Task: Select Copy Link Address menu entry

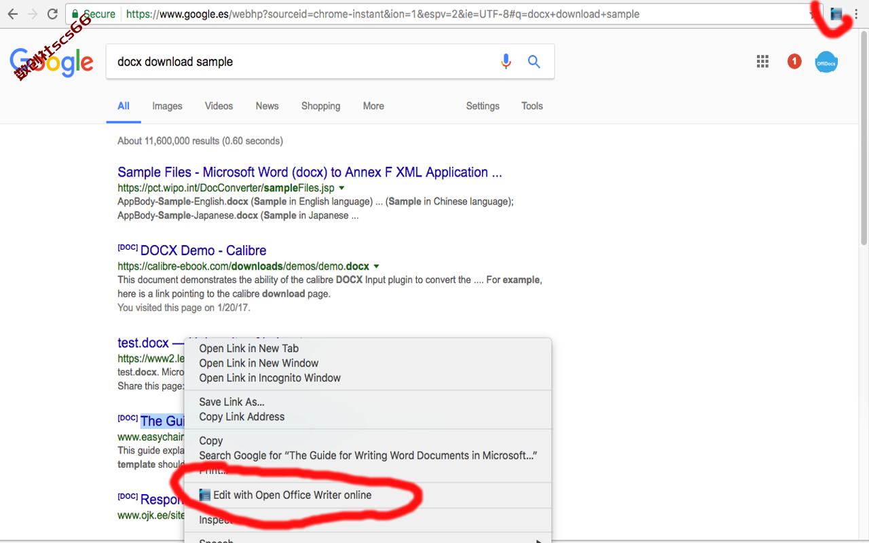Action: click(x=368, y=417)
